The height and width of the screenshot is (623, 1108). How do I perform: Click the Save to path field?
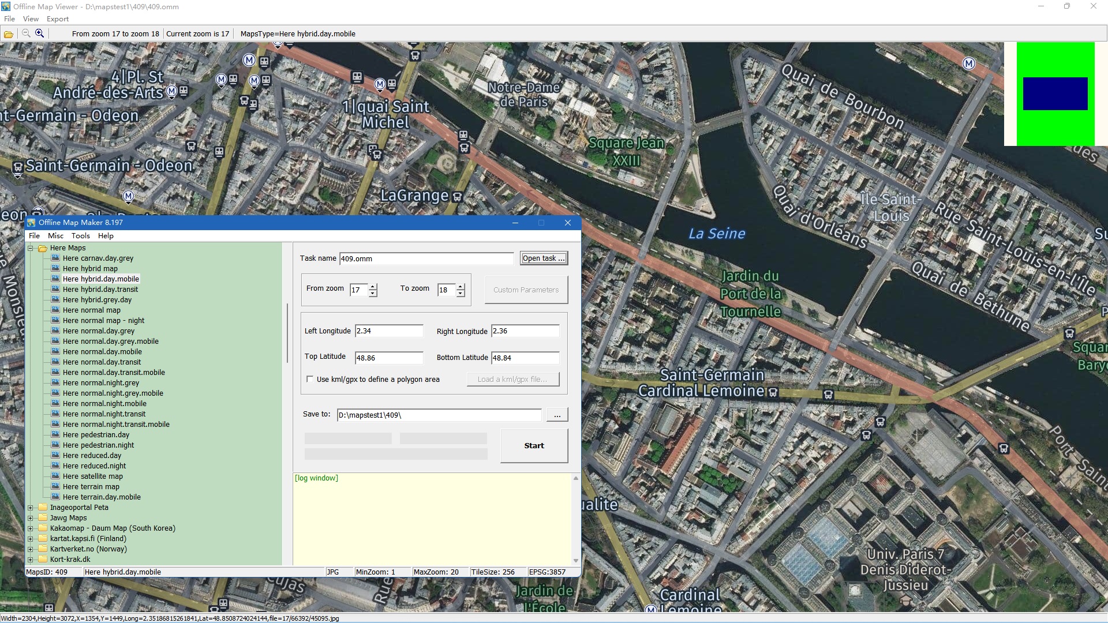[x=439, y=415]
